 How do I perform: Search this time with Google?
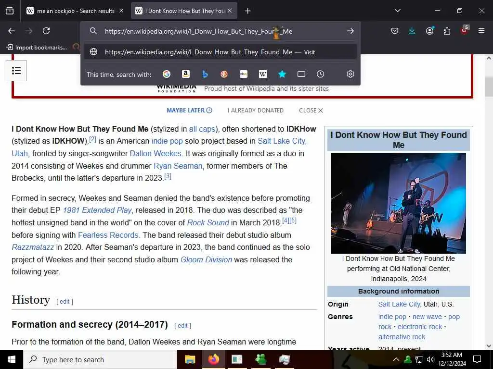coord(166,74)
